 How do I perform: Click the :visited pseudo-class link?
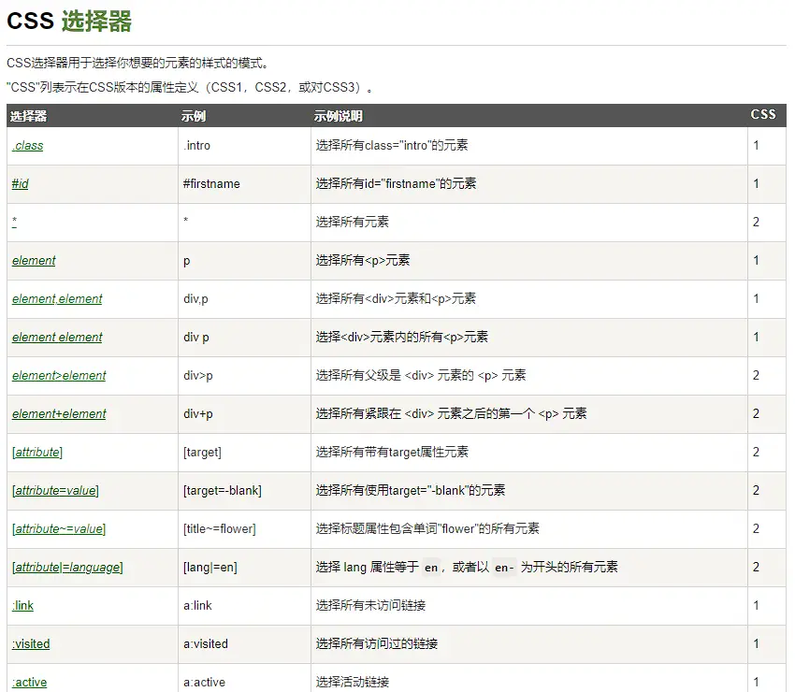[31, 644]
